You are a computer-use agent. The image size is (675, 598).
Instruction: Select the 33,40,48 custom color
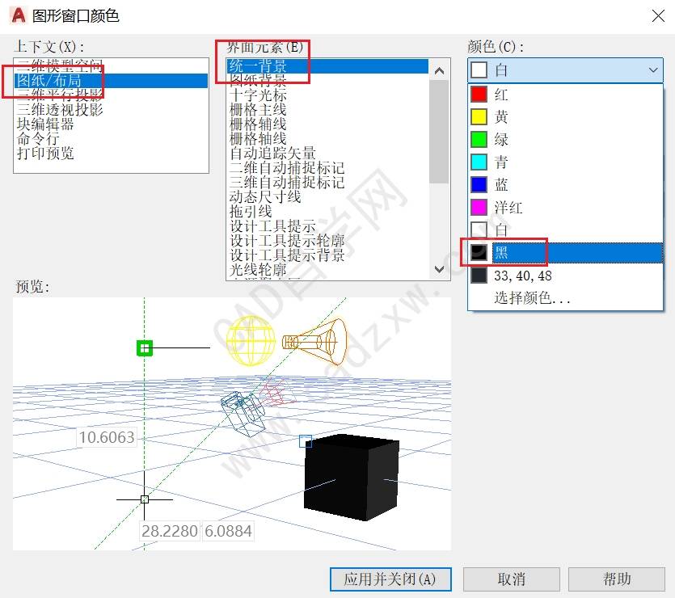(522, 276)
